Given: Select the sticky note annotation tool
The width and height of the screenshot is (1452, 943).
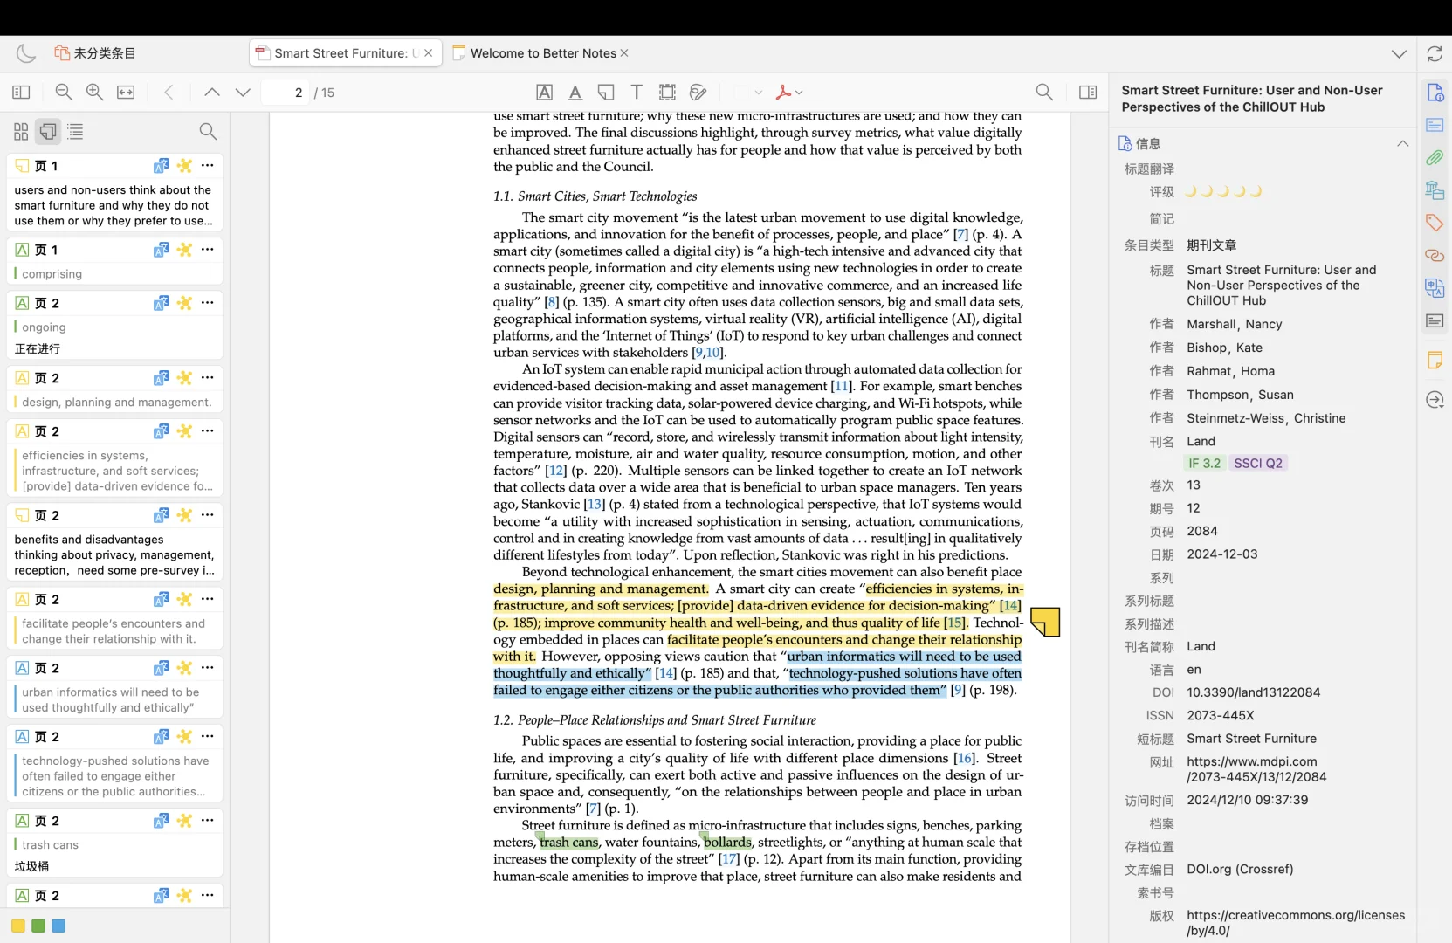Looking at the screenshot, I should [x=606, y=92].
